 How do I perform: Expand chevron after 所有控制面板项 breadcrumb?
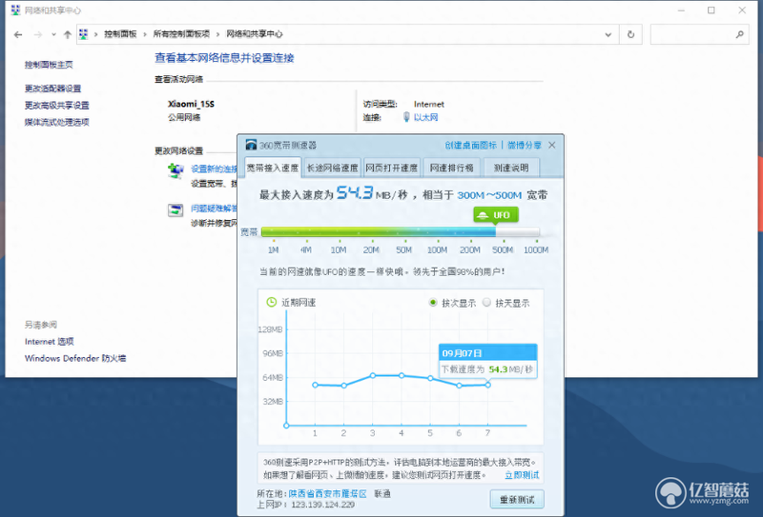[x=217, y=34]
